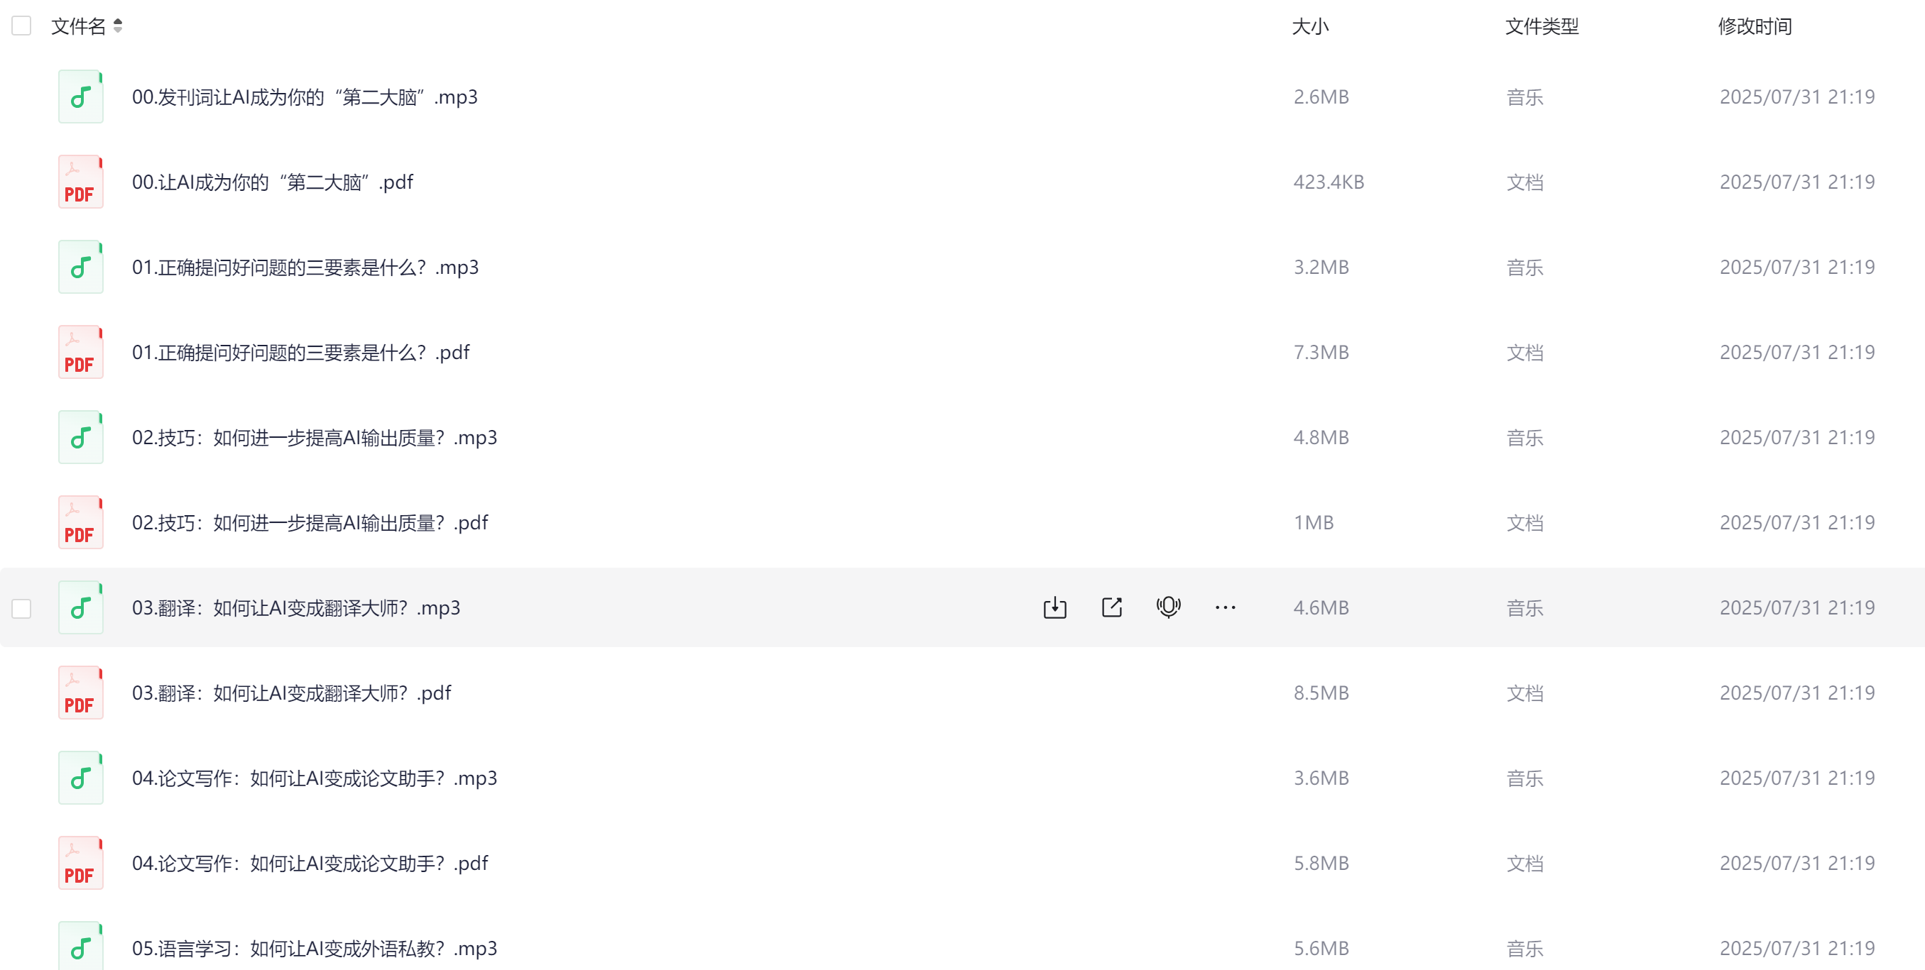The height and width of the screenshot is (970, 1925).
Task: Click the audio listen icon on hovered row
Action: (x=1169, y=607)
